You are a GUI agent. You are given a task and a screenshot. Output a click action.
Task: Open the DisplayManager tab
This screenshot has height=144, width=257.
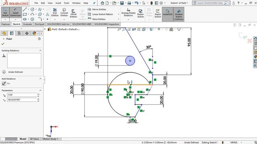tap(34, 33)
